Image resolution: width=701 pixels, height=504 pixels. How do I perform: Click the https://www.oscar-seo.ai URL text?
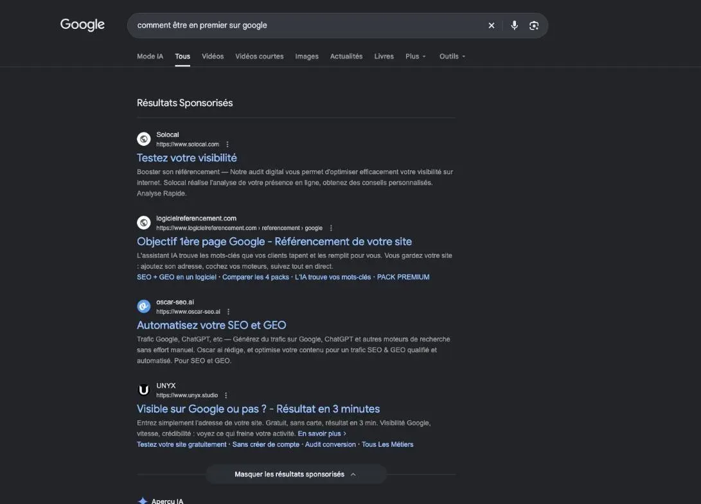[x=188, y=312]
